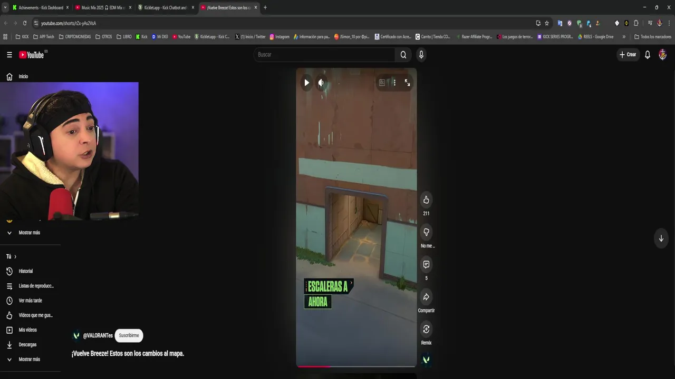
Task: Open Todos los marcadores folder
Action: coord(653,37)
